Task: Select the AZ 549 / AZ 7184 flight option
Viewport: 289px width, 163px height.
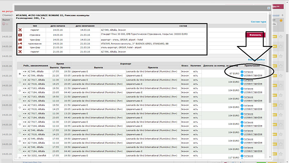Action: [20, 149]
